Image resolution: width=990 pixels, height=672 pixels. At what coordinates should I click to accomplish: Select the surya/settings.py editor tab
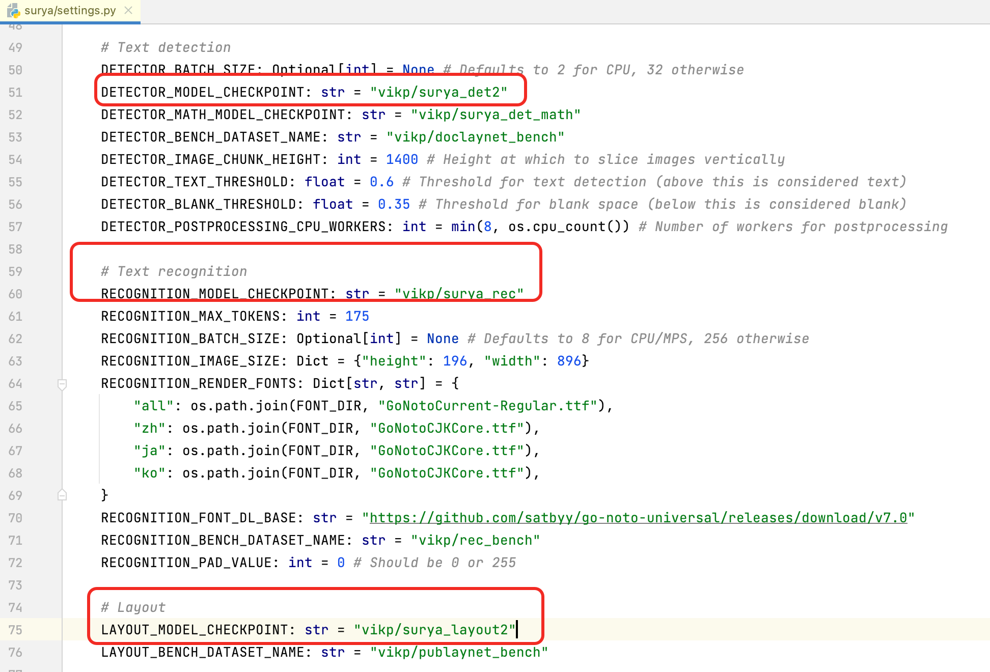coord(70,10)
